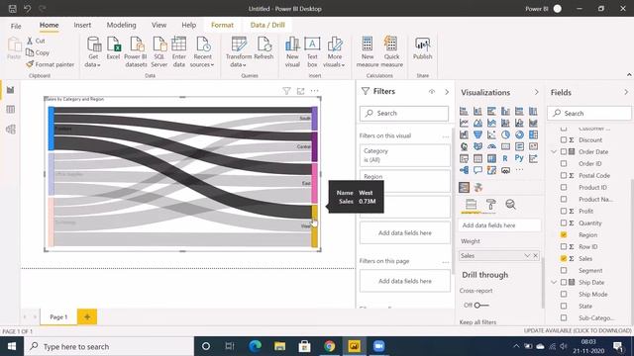Check the Segment field

tap(564, 270)
